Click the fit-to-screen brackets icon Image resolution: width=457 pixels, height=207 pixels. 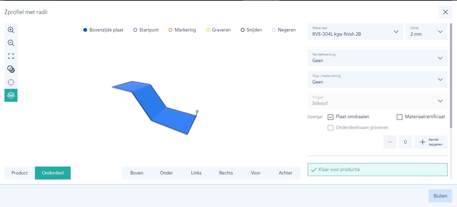11,56
